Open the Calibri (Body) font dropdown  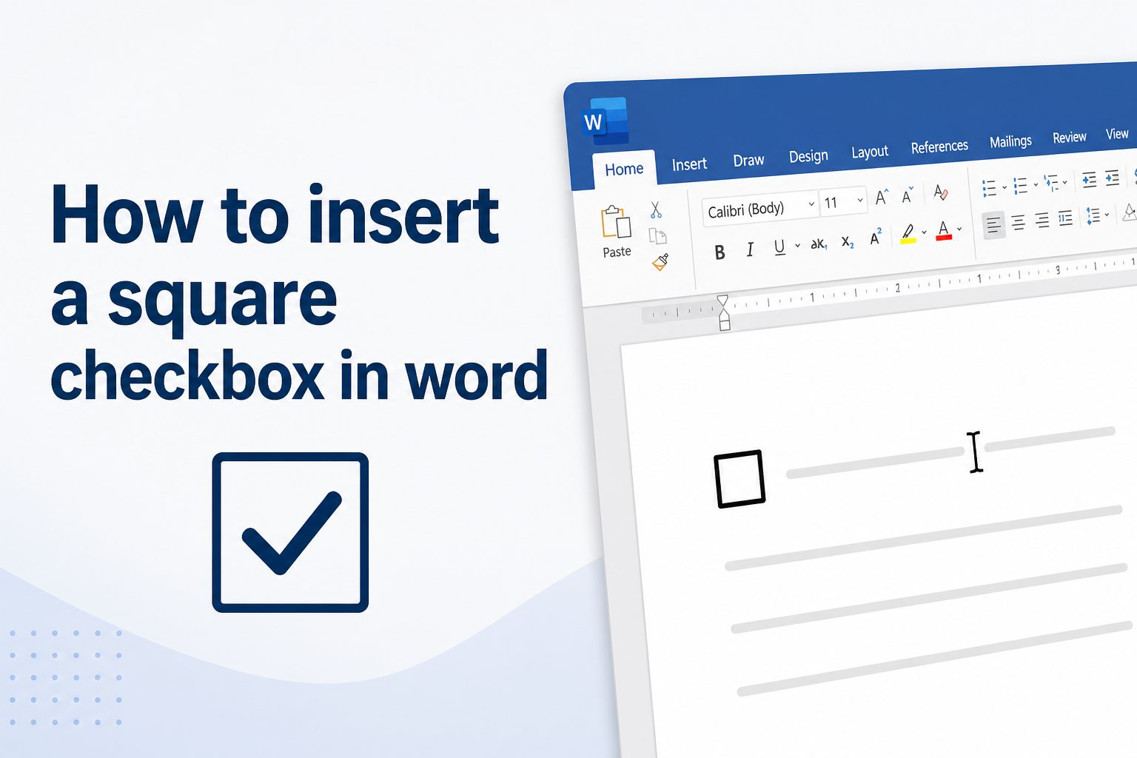point(759,209)
